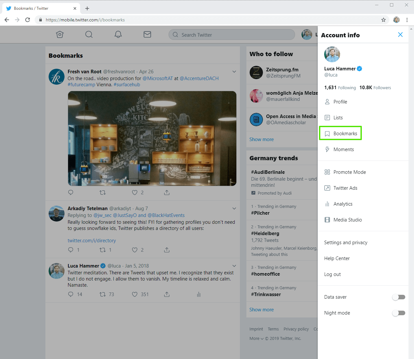Open twitter.com/i/directory link

[x=92, y=241]
